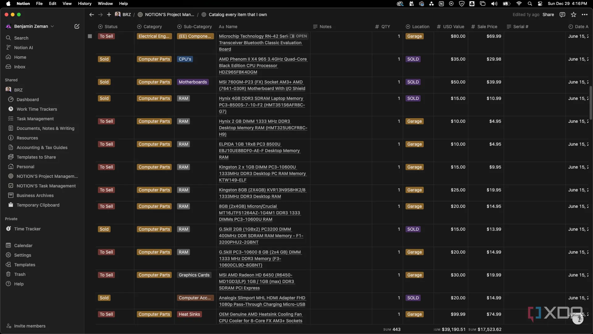Open the AMD Phenom II X4 965 entry

click(263, 59)
